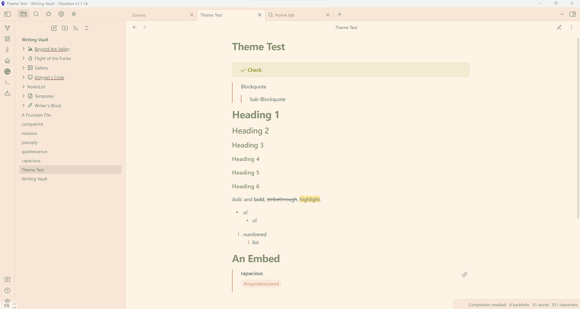Open the quintessence note
Viewport: 580px width, 309px height.
pyautogui.click(x=34, y=152)
